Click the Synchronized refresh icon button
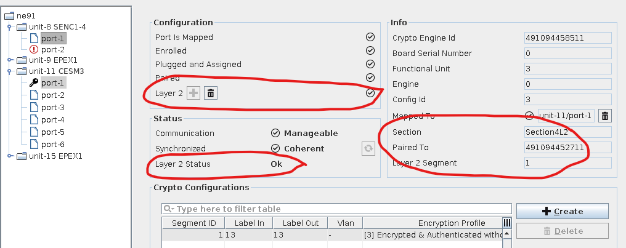Screen dimensions: 626x248 (368, 148)
